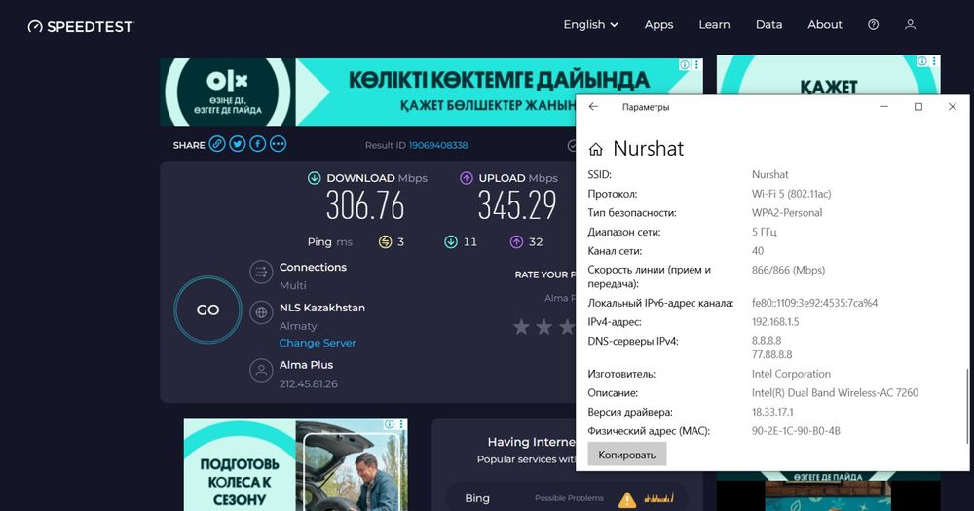Image resolution: width=974 pixels, height=511 pixels.
Task: Click the Bing warning triangle icon
Action: point(627,498)
